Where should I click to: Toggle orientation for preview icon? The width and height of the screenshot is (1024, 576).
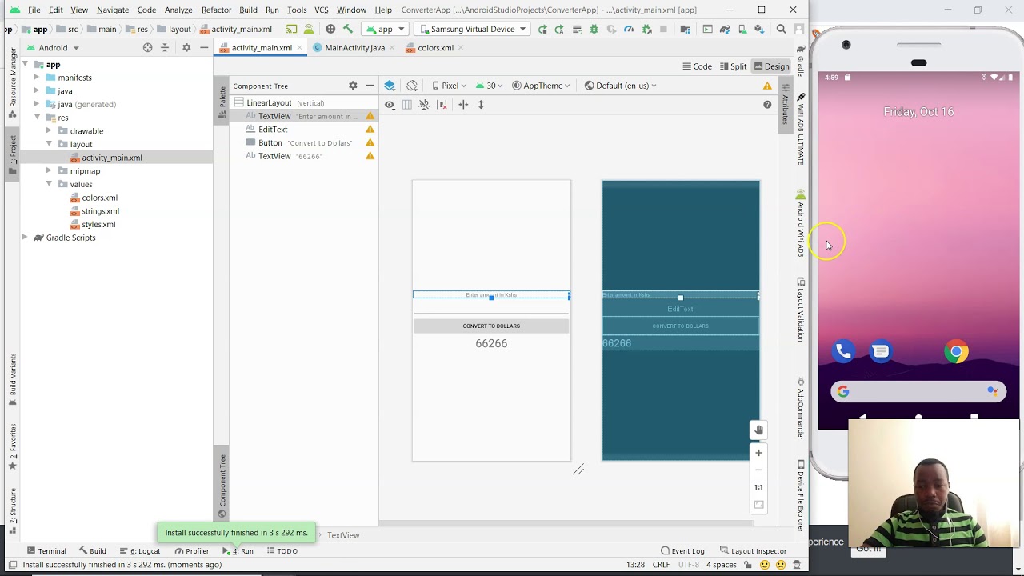click(x=412, y=86)
